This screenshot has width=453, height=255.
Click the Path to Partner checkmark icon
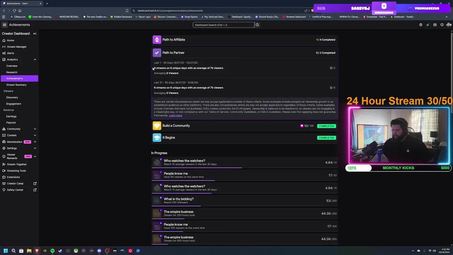(x=157, y=53)
